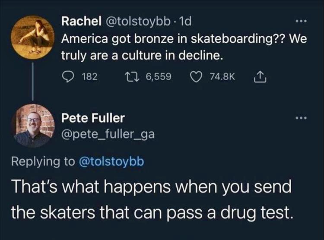The image size is (324, 240).
Task: Click the reply icon on Rachel's tweet
Action: (68, 76)
